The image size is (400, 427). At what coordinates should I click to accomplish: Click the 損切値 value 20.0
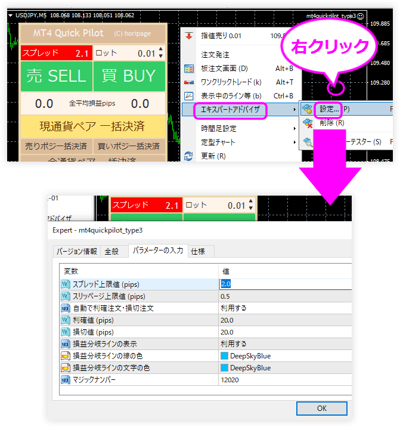[227, 332]
